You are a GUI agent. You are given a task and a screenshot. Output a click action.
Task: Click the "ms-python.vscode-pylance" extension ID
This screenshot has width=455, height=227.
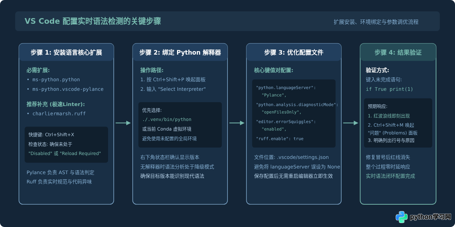point(68,89)
